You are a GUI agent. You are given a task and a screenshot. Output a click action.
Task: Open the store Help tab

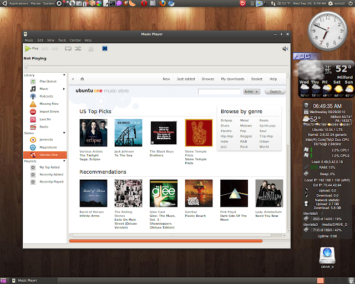(273, 79)
